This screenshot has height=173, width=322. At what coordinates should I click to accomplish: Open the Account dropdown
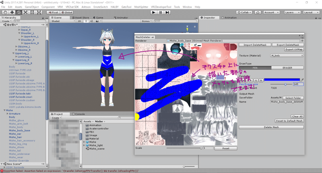point(271,12)
